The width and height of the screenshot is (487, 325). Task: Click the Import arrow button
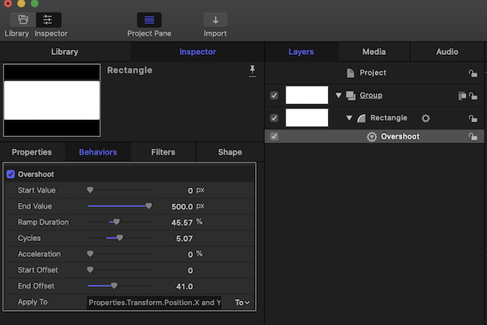tap(215, 20)
